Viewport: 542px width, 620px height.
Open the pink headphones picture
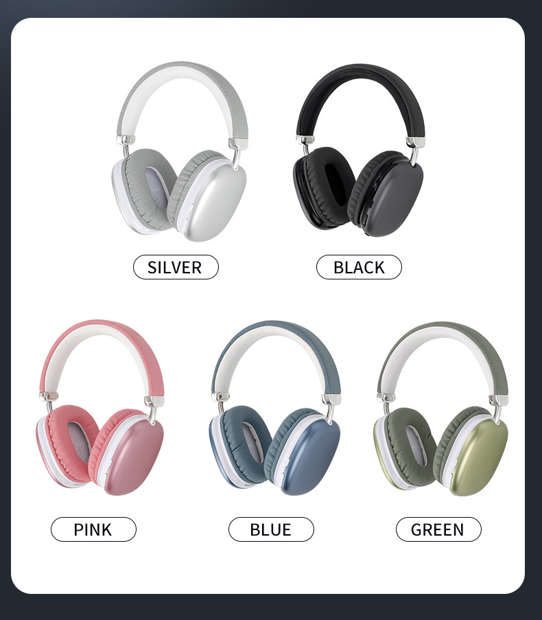tap(101, 407)
